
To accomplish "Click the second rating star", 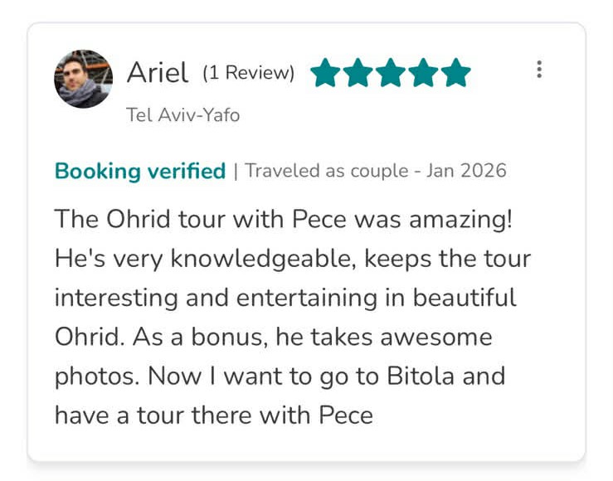I will pyautogui.click(x=358, y=73).
